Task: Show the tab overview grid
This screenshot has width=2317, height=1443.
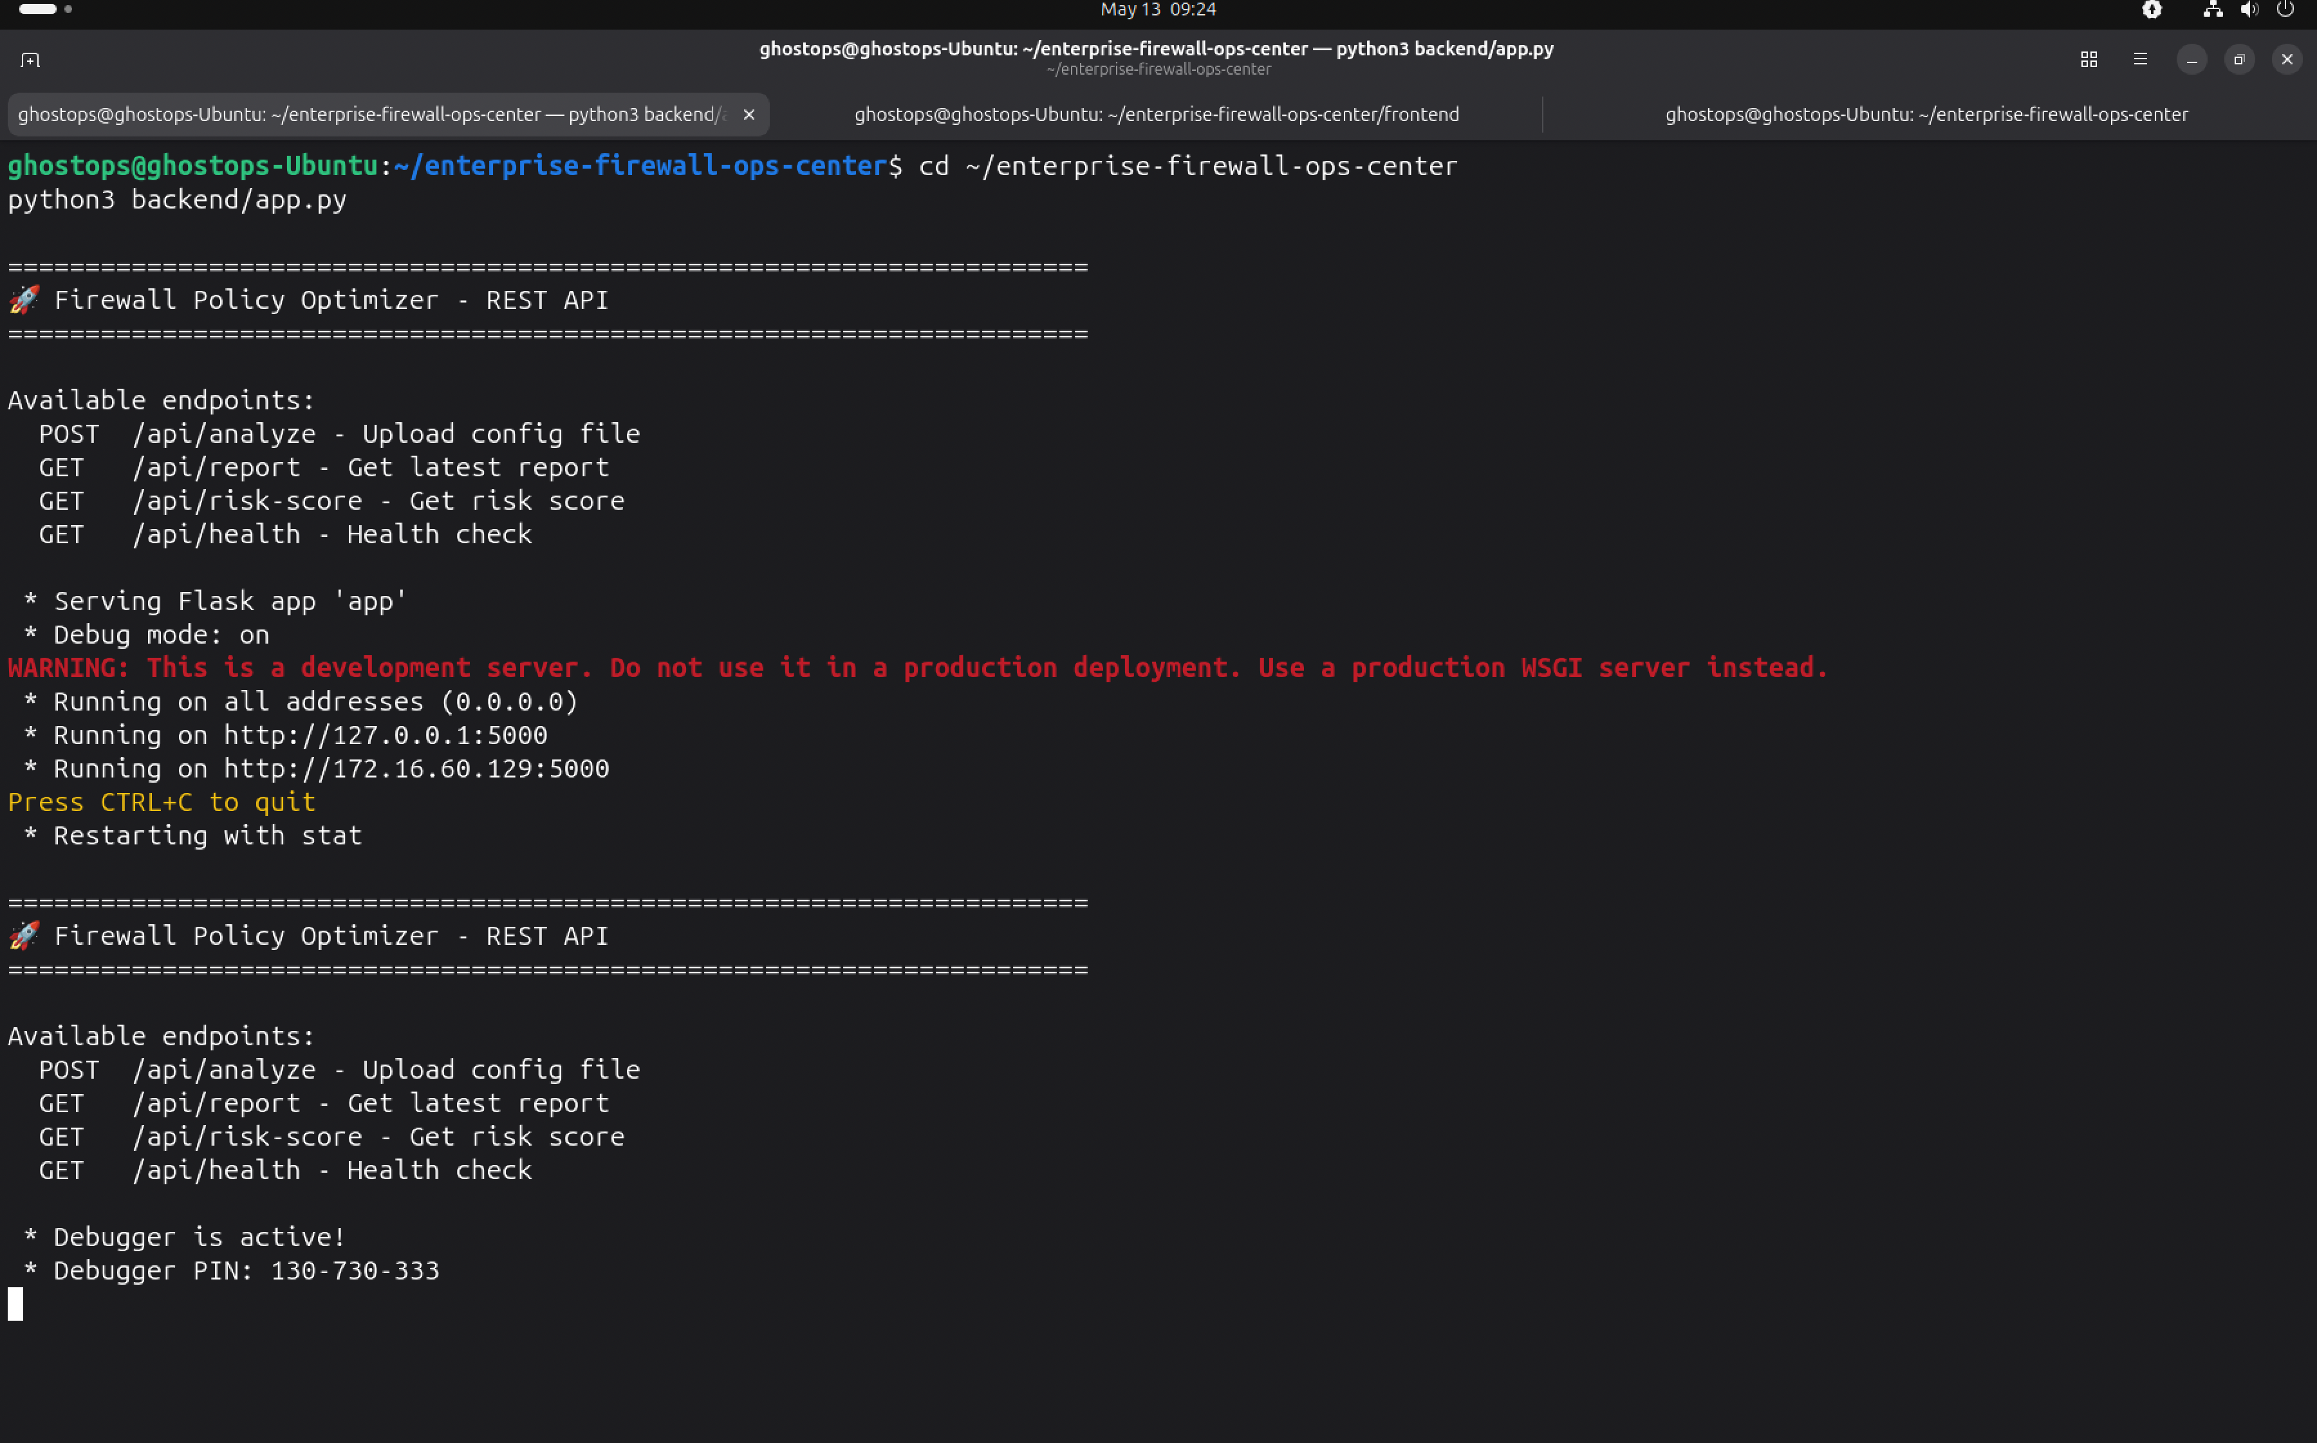Action: point(2089,59)
